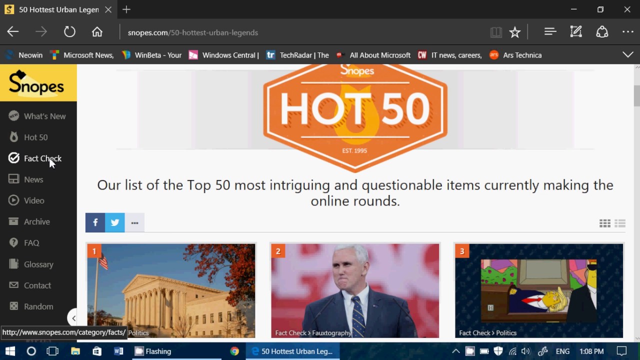Open reading view icon in address bar
Viewport: 640px width, 360px height.
coord(496,32)
